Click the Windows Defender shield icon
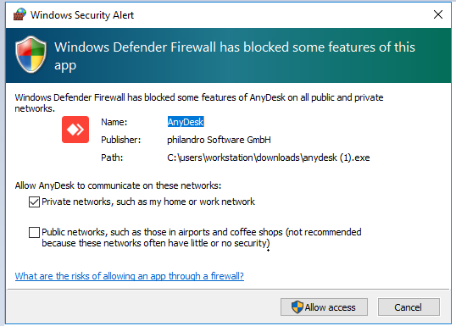The height and width of the screenshot is (326, 456). pos(31,54)
